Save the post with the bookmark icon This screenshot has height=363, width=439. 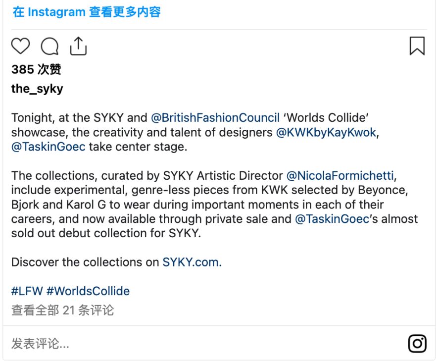coord(417,46)
